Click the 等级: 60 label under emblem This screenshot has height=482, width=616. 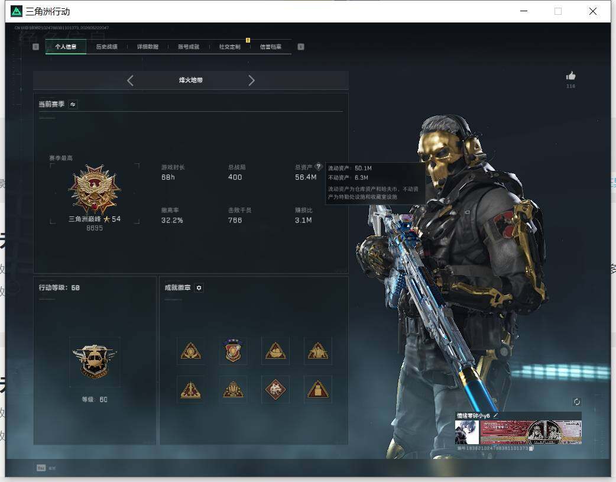click(95, 399)
